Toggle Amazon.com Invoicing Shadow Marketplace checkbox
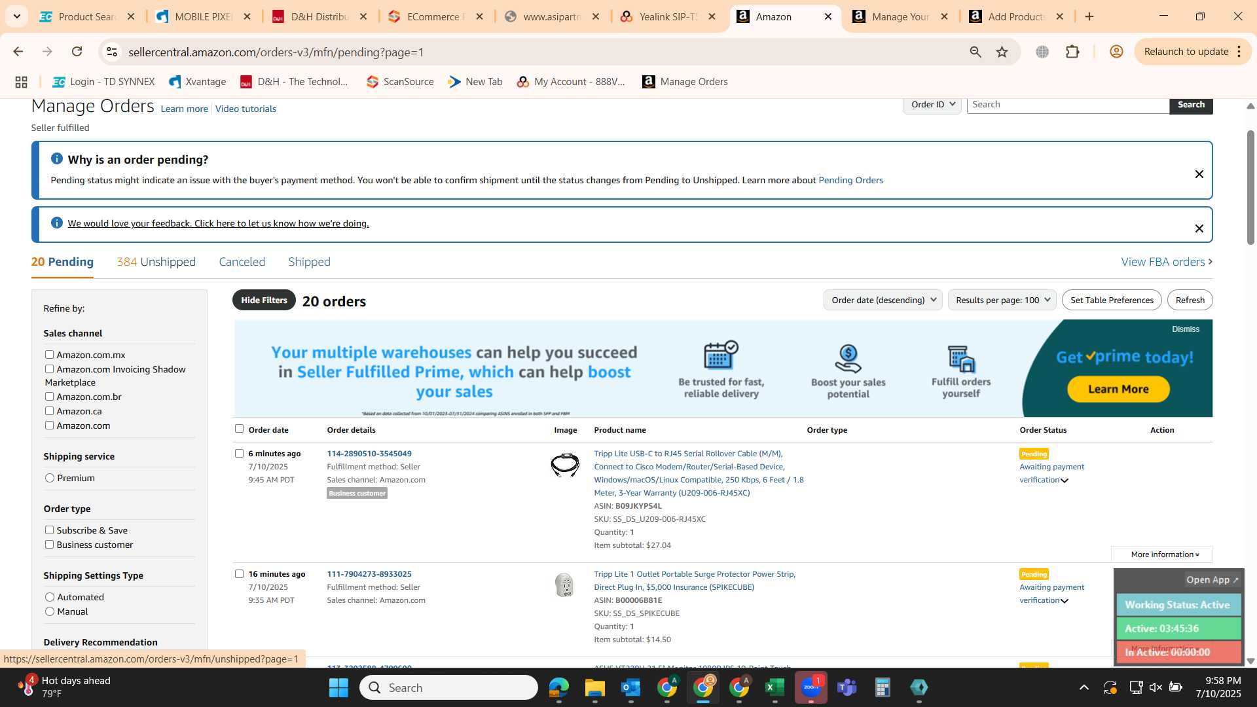Viewport: 1257px width, 707px height. coord(49,369)
